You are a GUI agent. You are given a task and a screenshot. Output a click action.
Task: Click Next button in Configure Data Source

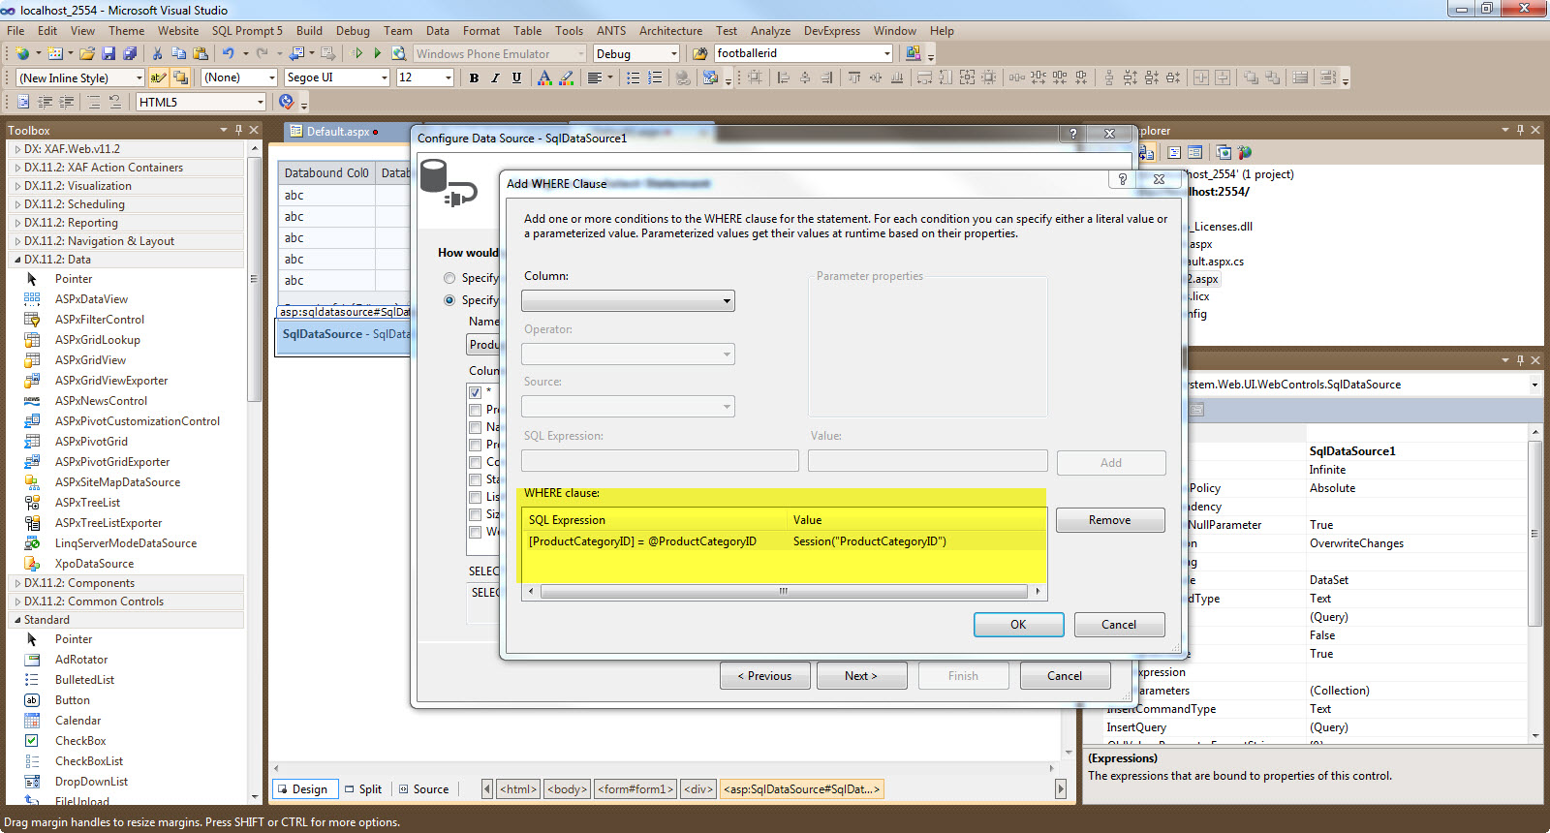tap(861, 676)
